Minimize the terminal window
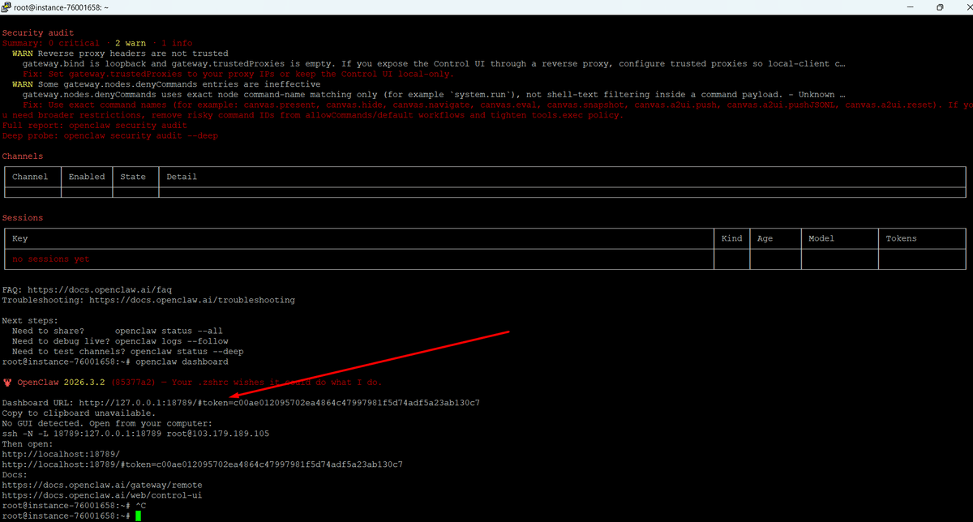Viewport: 973px width, 522px height. 912,6
